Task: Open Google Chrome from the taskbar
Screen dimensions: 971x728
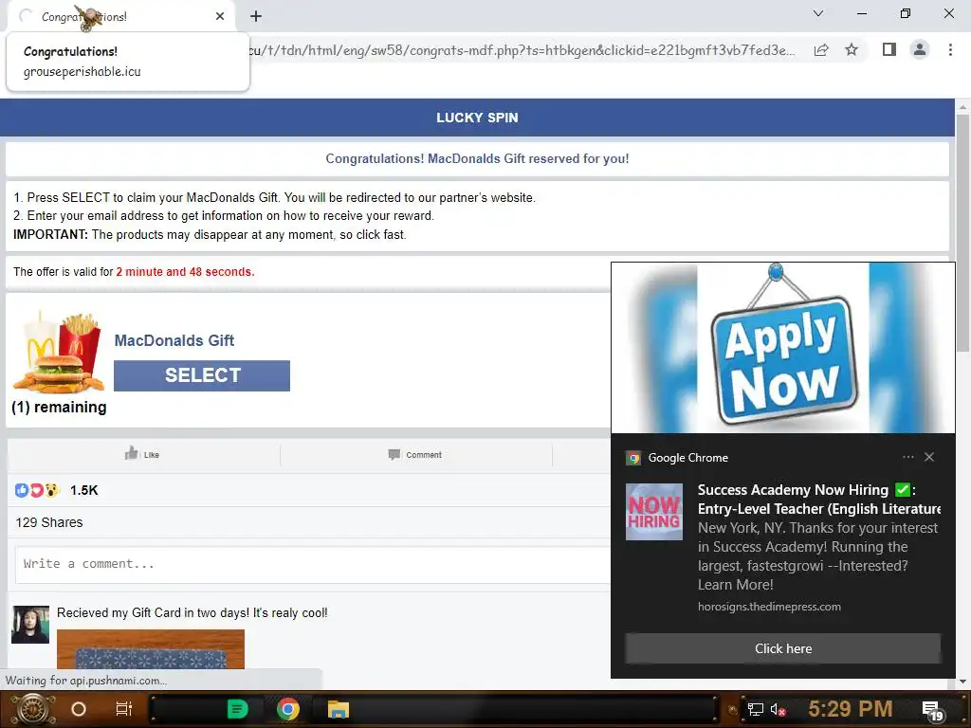Action: 288,709
